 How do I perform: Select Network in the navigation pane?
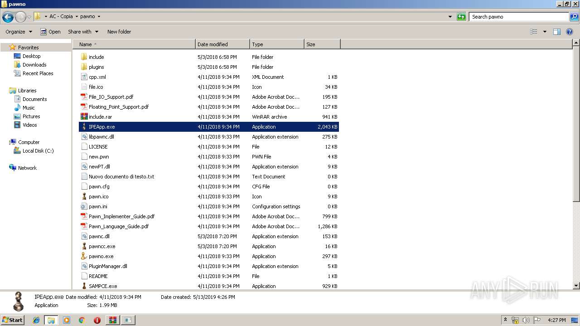point(27,168)
